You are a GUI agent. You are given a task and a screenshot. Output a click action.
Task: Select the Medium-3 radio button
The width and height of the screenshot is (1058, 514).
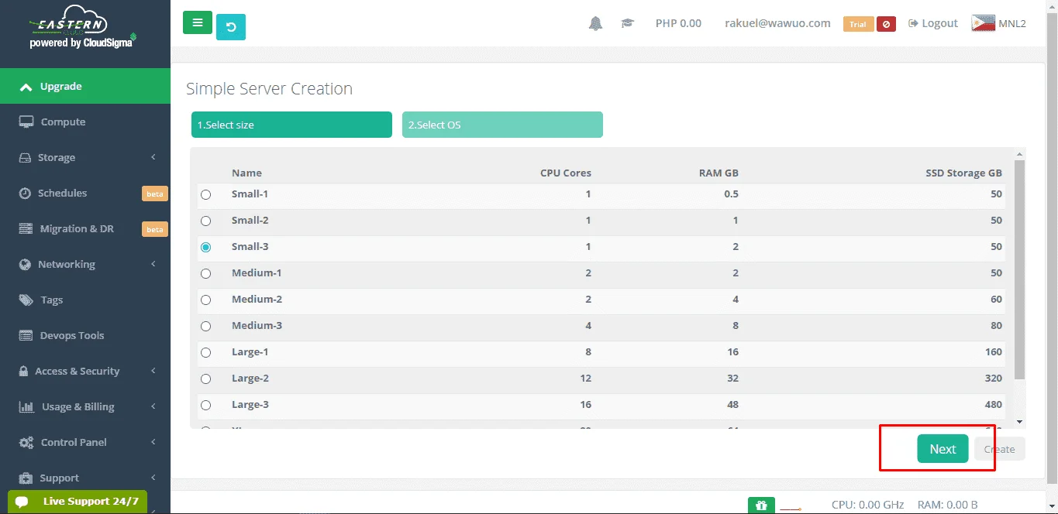205,327
